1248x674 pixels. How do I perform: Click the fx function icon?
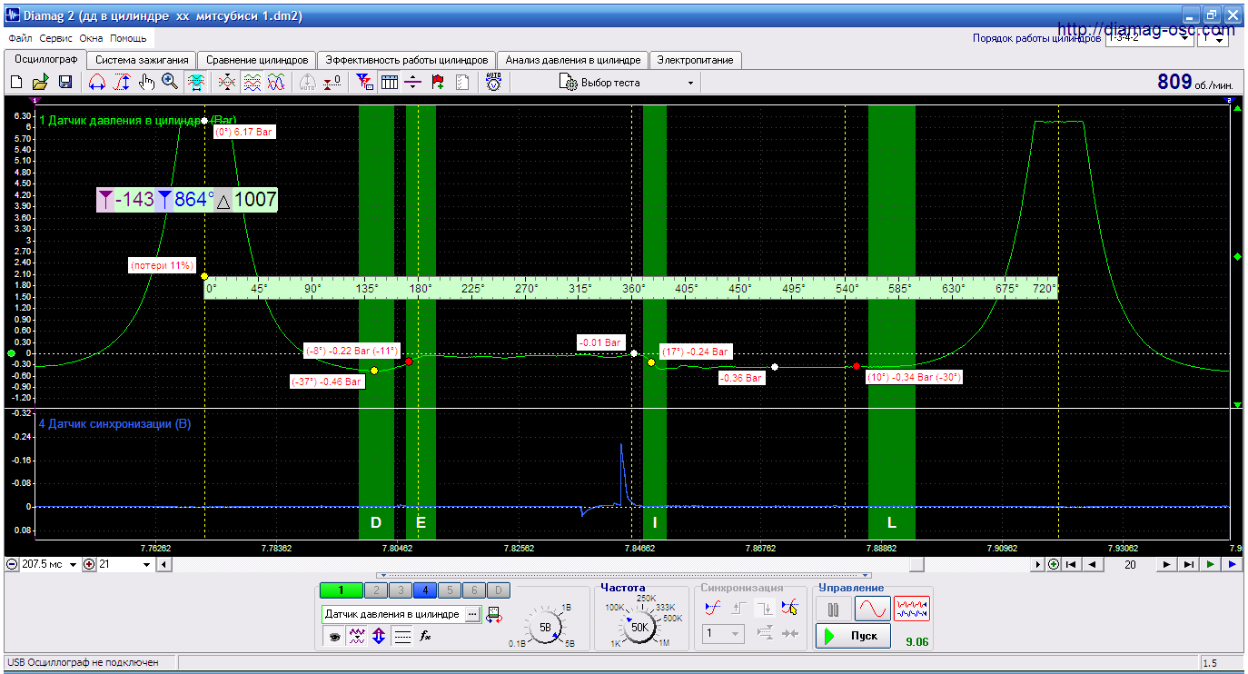pyautogui.click(x=425, y=637)
